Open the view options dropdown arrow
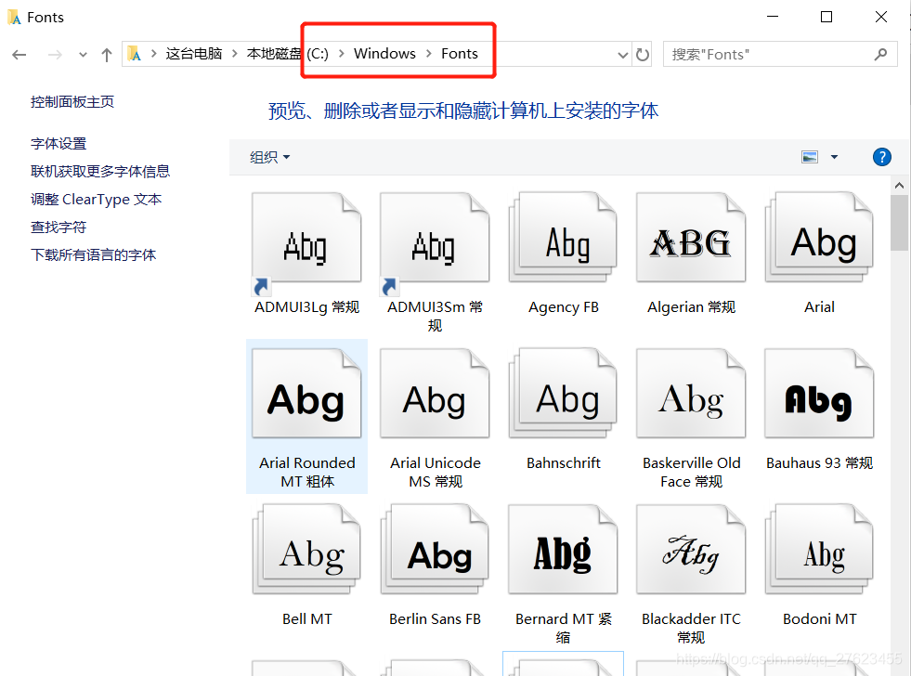911x676 pixels. tap(834, 157)
